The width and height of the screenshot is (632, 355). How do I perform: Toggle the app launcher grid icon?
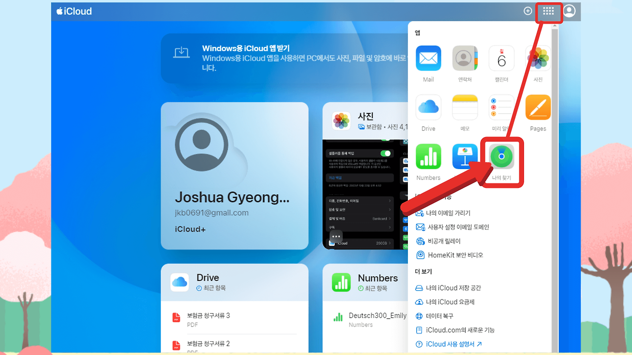549,11
